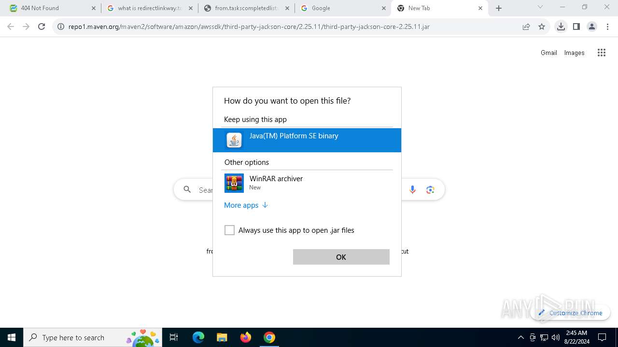Select the New Tab tab
The width and height of the screenshot is (618, 347).
(439, 8)
